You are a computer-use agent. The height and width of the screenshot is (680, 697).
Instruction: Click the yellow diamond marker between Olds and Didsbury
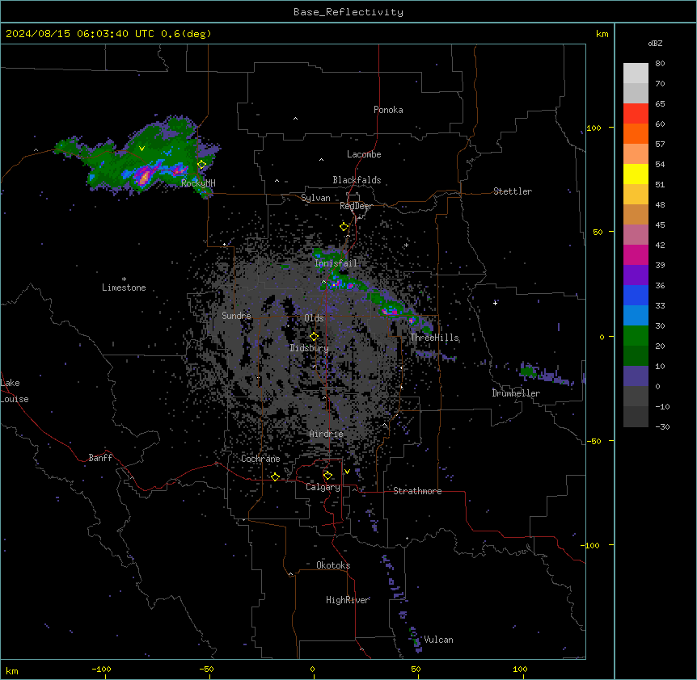pos(314,337)
